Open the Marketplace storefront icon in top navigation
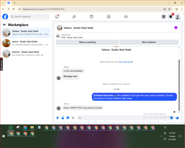This screenshot has width=185, height=148. click(x=109, y=17)
